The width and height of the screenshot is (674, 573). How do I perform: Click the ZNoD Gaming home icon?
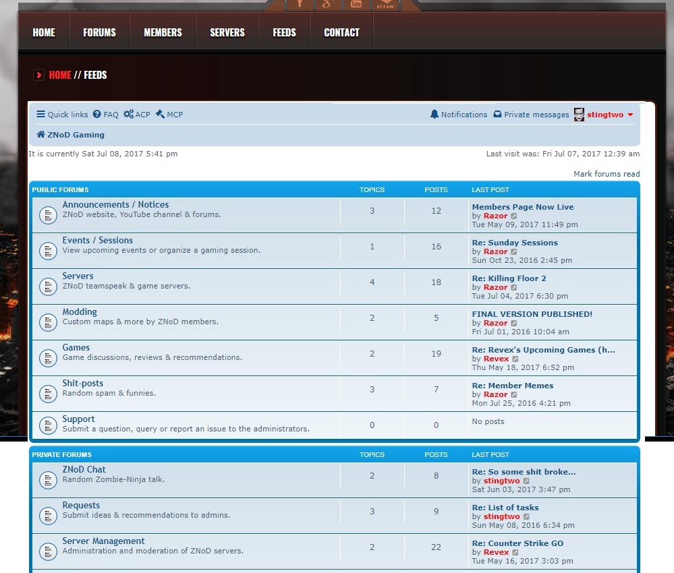41,135
